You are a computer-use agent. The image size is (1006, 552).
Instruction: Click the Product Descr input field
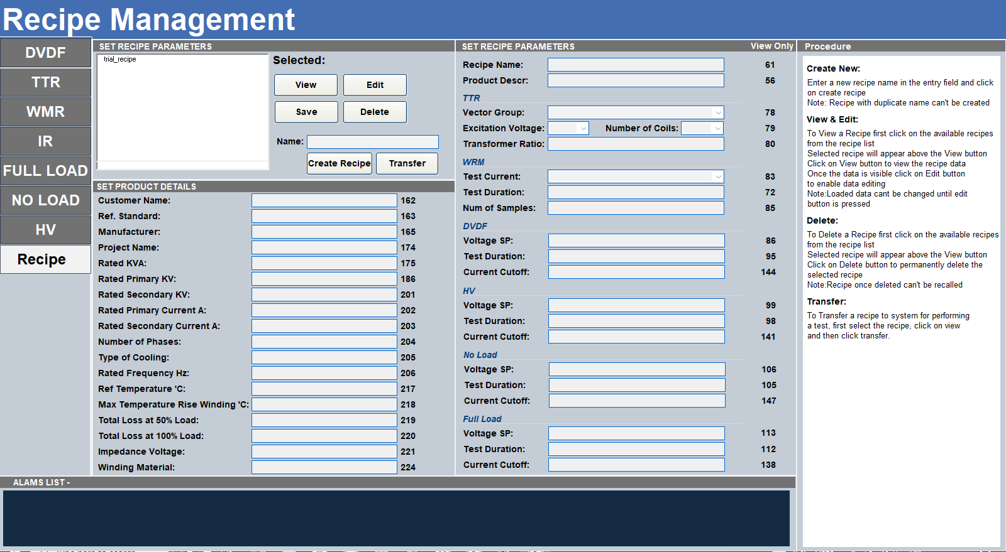(636, 80)
